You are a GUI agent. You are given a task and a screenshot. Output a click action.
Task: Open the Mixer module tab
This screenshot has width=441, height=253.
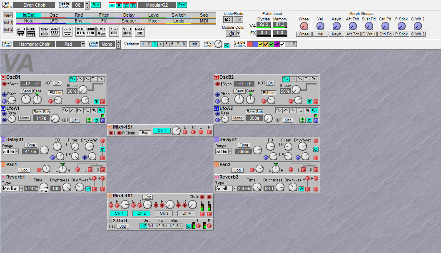point(154,21)
